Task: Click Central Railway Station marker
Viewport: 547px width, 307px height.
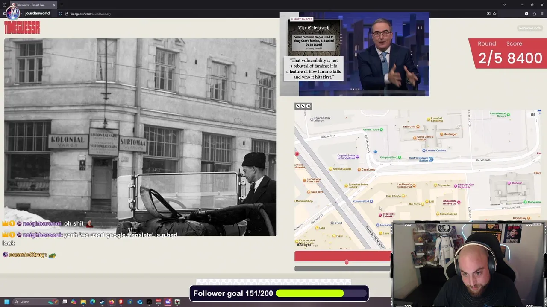Action: coord(431,159)
